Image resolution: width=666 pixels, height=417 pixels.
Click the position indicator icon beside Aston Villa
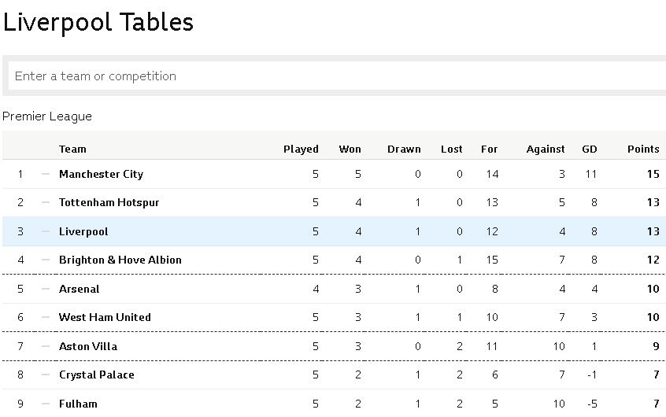(46, 346)
